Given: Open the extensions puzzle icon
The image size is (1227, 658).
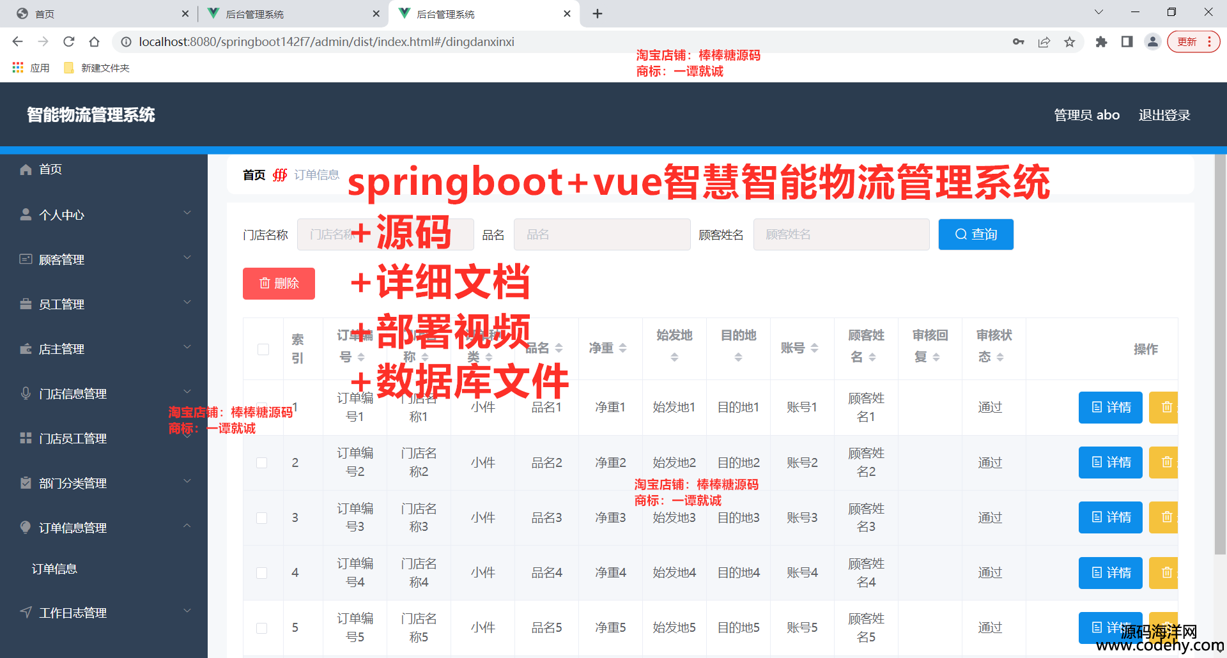Looking at the screenshot, I should (x=1101, y=42).
